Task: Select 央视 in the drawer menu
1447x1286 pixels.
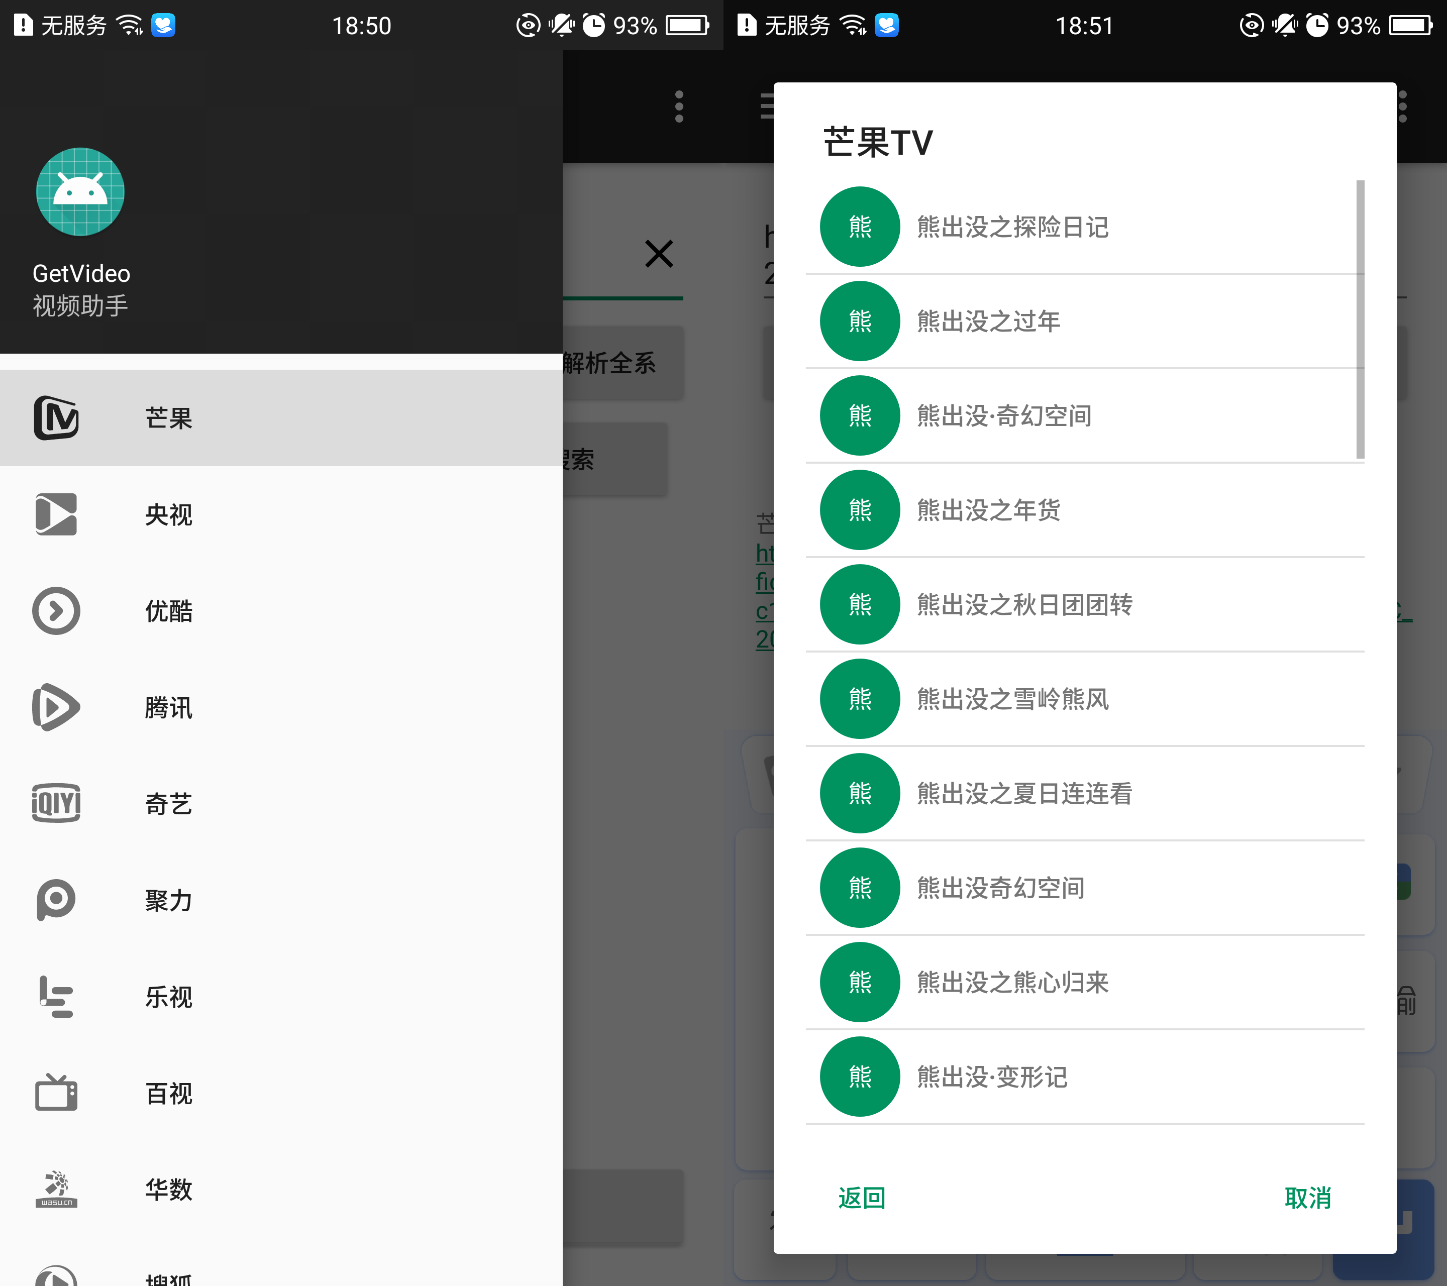Action: 168,514
